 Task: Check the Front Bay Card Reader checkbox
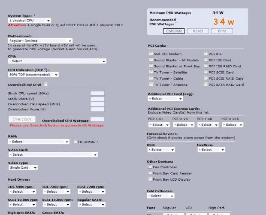tap(150, 173)
